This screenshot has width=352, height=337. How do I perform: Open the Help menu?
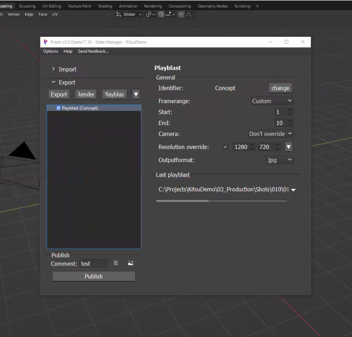pyautogui.click(x=68, y=51)
